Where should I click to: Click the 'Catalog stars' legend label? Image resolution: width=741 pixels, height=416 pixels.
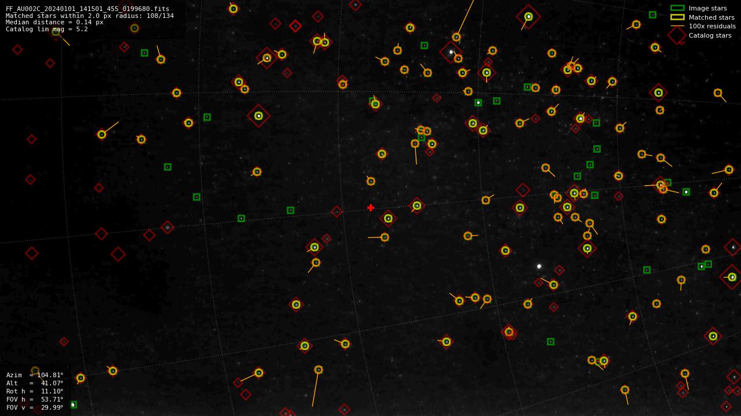tap(710, 35)
